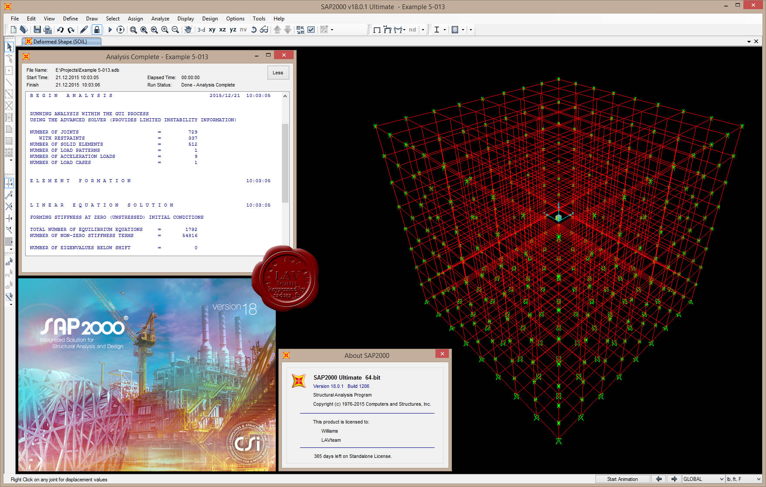Click the Undo arrow icon

[x=60, y=30]
